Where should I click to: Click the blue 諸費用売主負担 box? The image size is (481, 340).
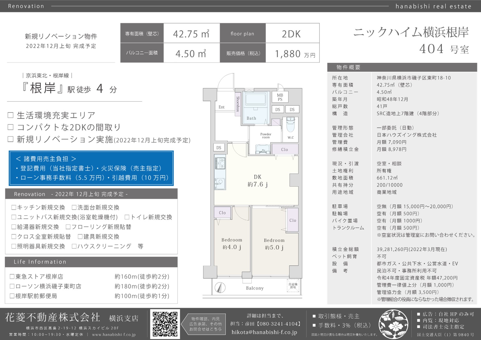click(91, 168)
